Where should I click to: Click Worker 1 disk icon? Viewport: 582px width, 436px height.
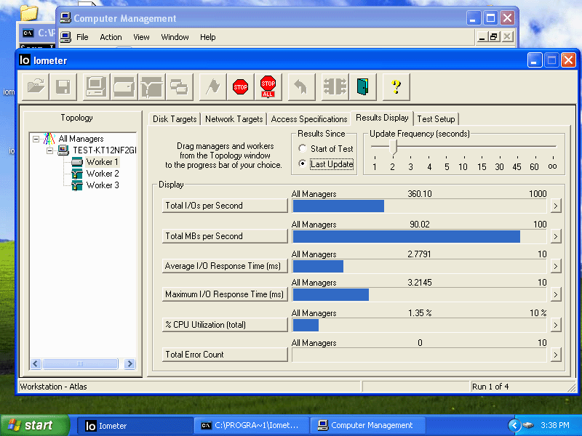tap(77, 162)
